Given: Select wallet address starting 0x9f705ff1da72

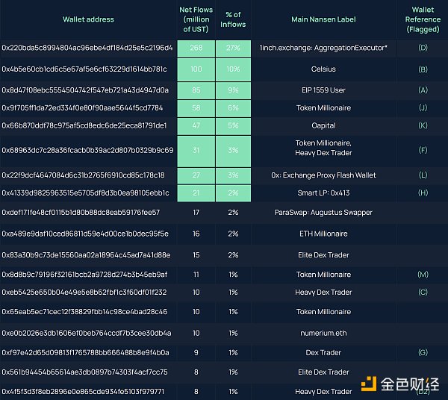Looking at the screenshot, I should tap(82, 108).
